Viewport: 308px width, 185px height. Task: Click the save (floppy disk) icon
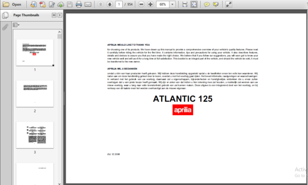[x=70, y=4]
